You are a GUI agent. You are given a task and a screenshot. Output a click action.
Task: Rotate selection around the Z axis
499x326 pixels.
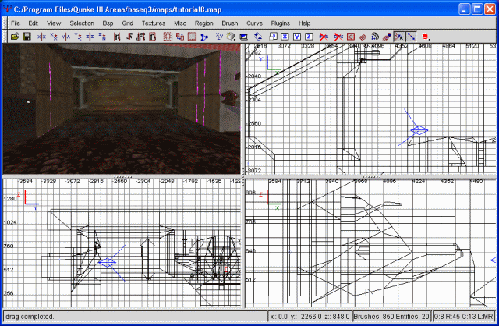(x=102, y=37)
